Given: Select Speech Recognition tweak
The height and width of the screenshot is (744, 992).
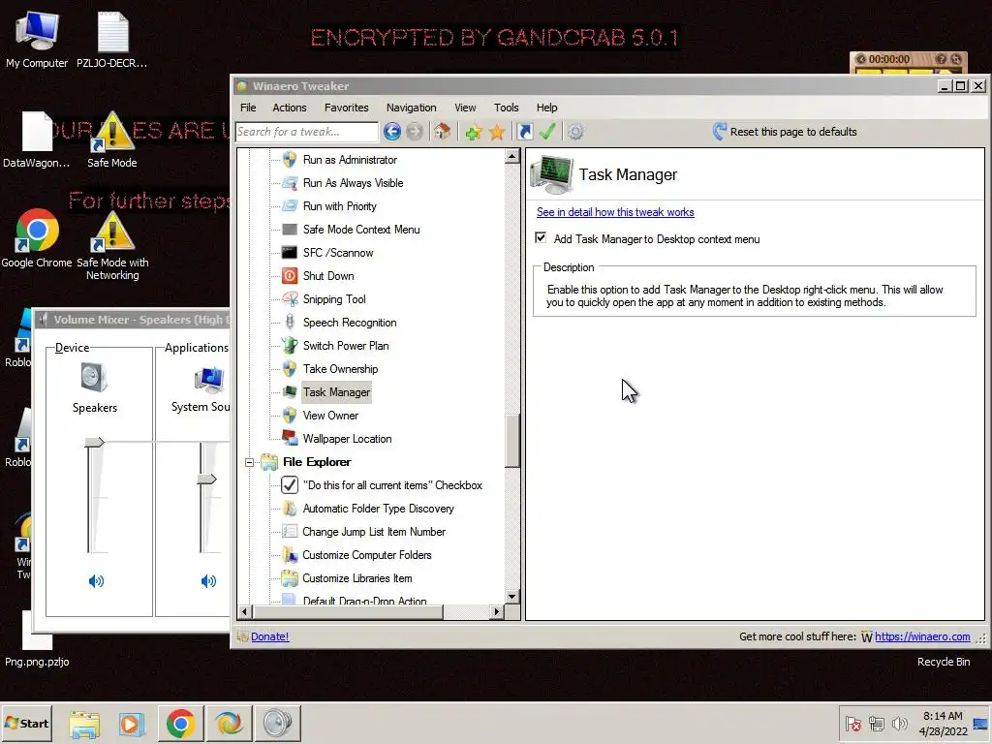Looking at the screenshot, I should coord(350,323).
